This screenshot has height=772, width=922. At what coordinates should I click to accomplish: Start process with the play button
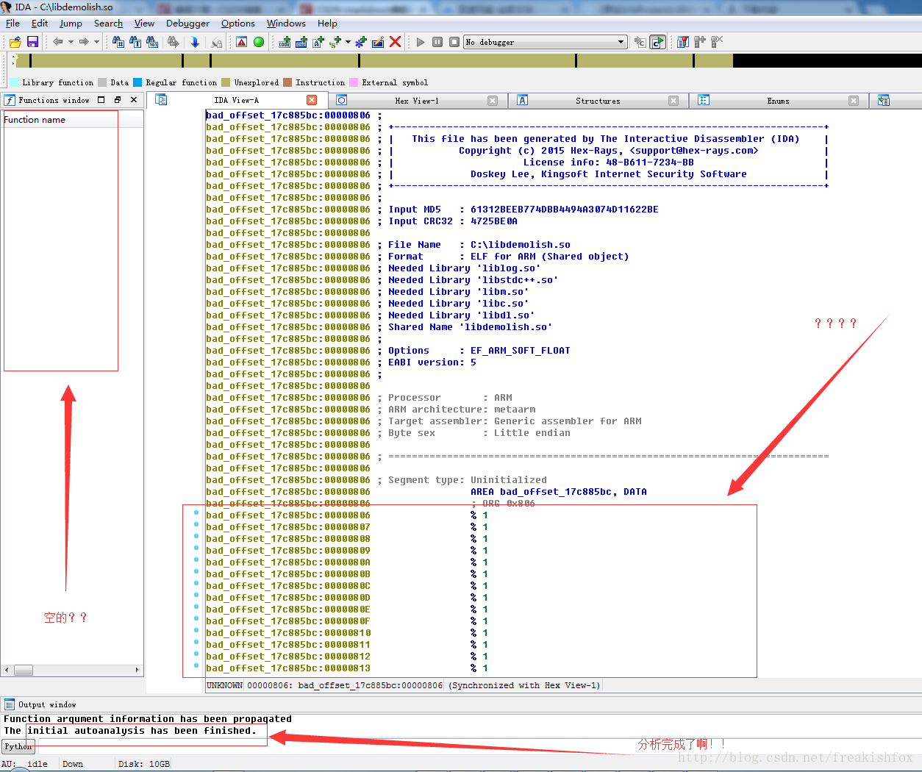point(421,42)
